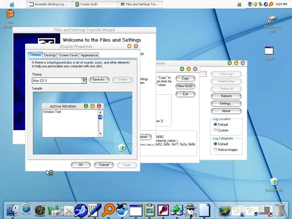This screenshot has height=219, width=292.
Task: Open the orca whale icon in the dock
Action: point(122,210)
